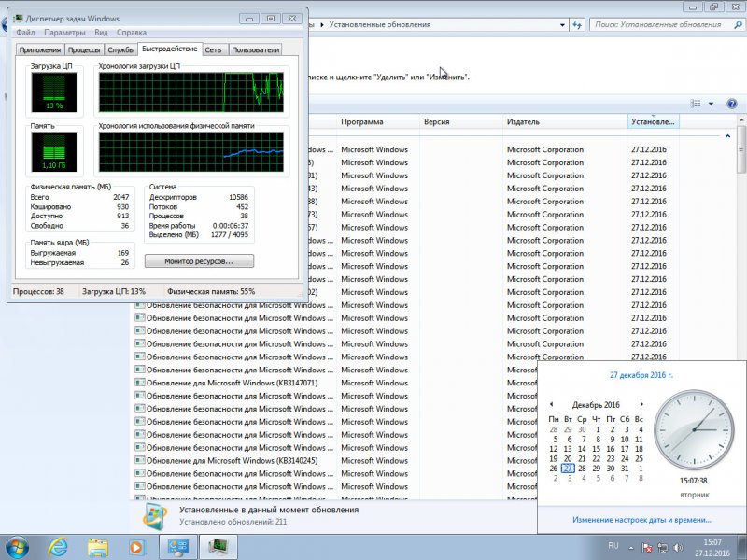Open the Файл menu
The height and width of the screenshot is (560, 747).
25,33
